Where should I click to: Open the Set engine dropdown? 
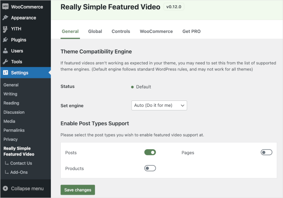pyautogui.click(x=159, y=105)
